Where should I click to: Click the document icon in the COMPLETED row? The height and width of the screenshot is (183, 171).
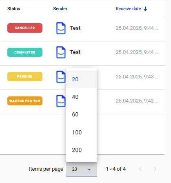point(61,52)
